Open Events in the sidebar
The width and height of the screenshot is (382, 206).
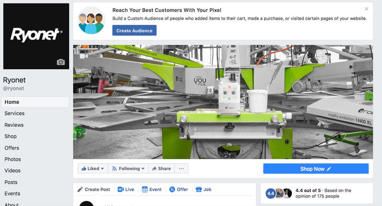pyautogui.click(x=12, y=194)
